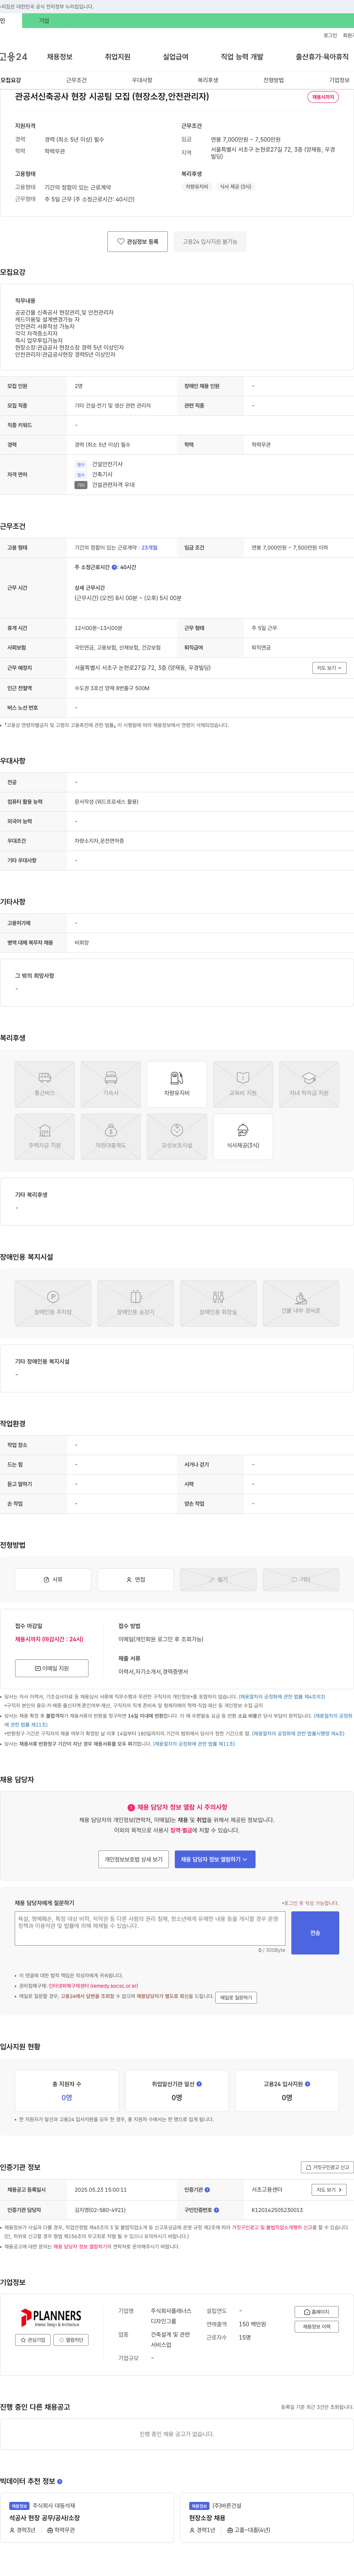This screenshot has height=2576, width=354.
Task: Click the 채용시까지 status badge
Action: point(323,97)
